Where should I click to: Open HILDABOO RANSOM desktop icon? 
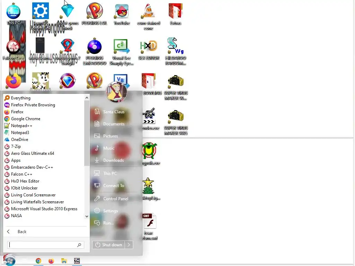pos(175,51)
